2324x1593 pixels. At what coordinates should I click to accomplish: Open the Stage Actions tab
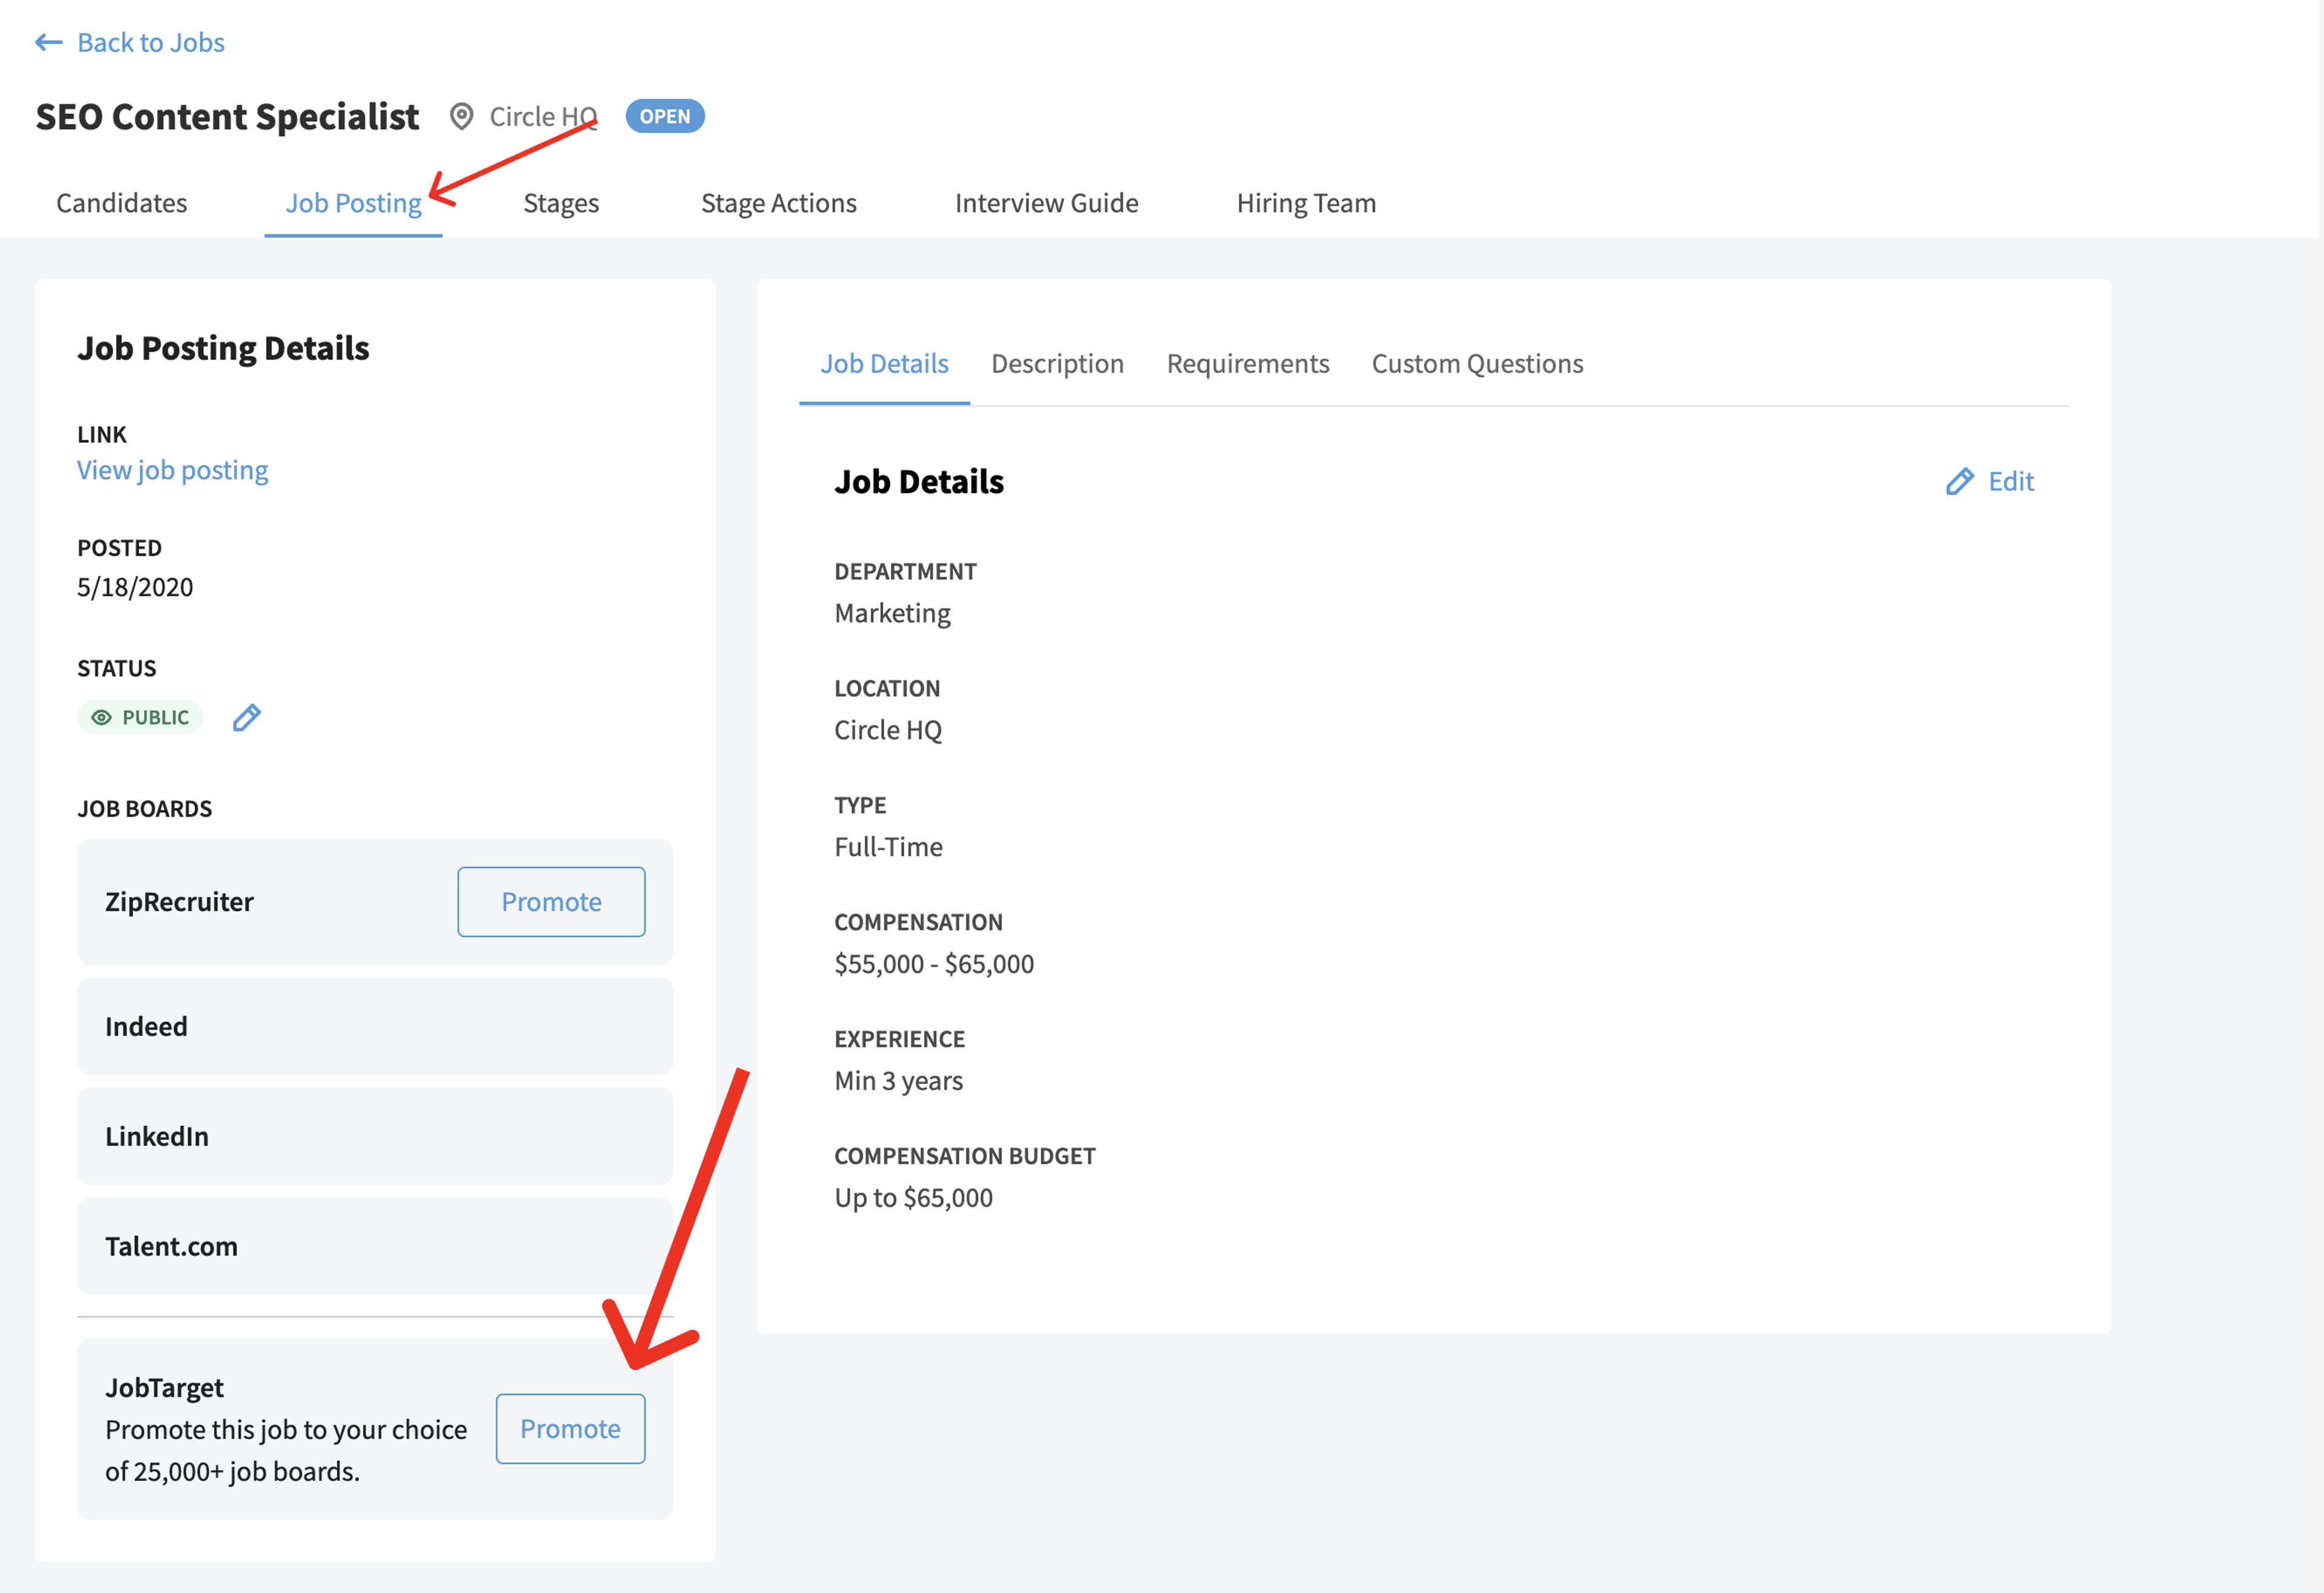click(779, 203)
